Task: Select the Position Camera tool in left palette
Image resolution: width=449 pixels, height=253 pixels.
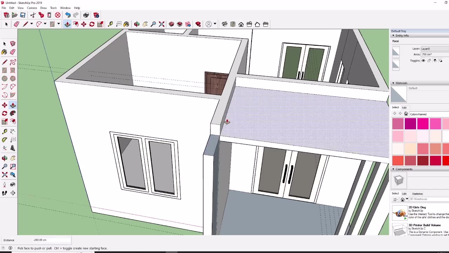Action: 5,185
